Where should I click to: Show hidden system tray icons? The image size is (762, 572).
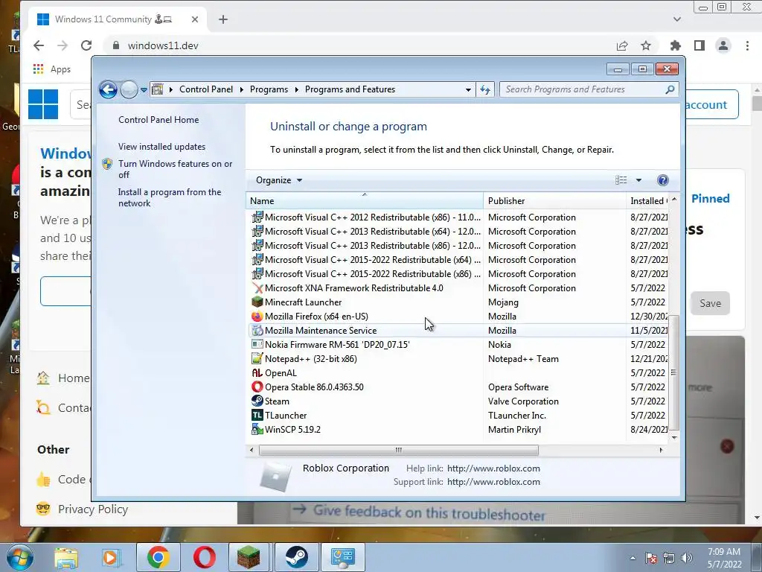[633, 558]
